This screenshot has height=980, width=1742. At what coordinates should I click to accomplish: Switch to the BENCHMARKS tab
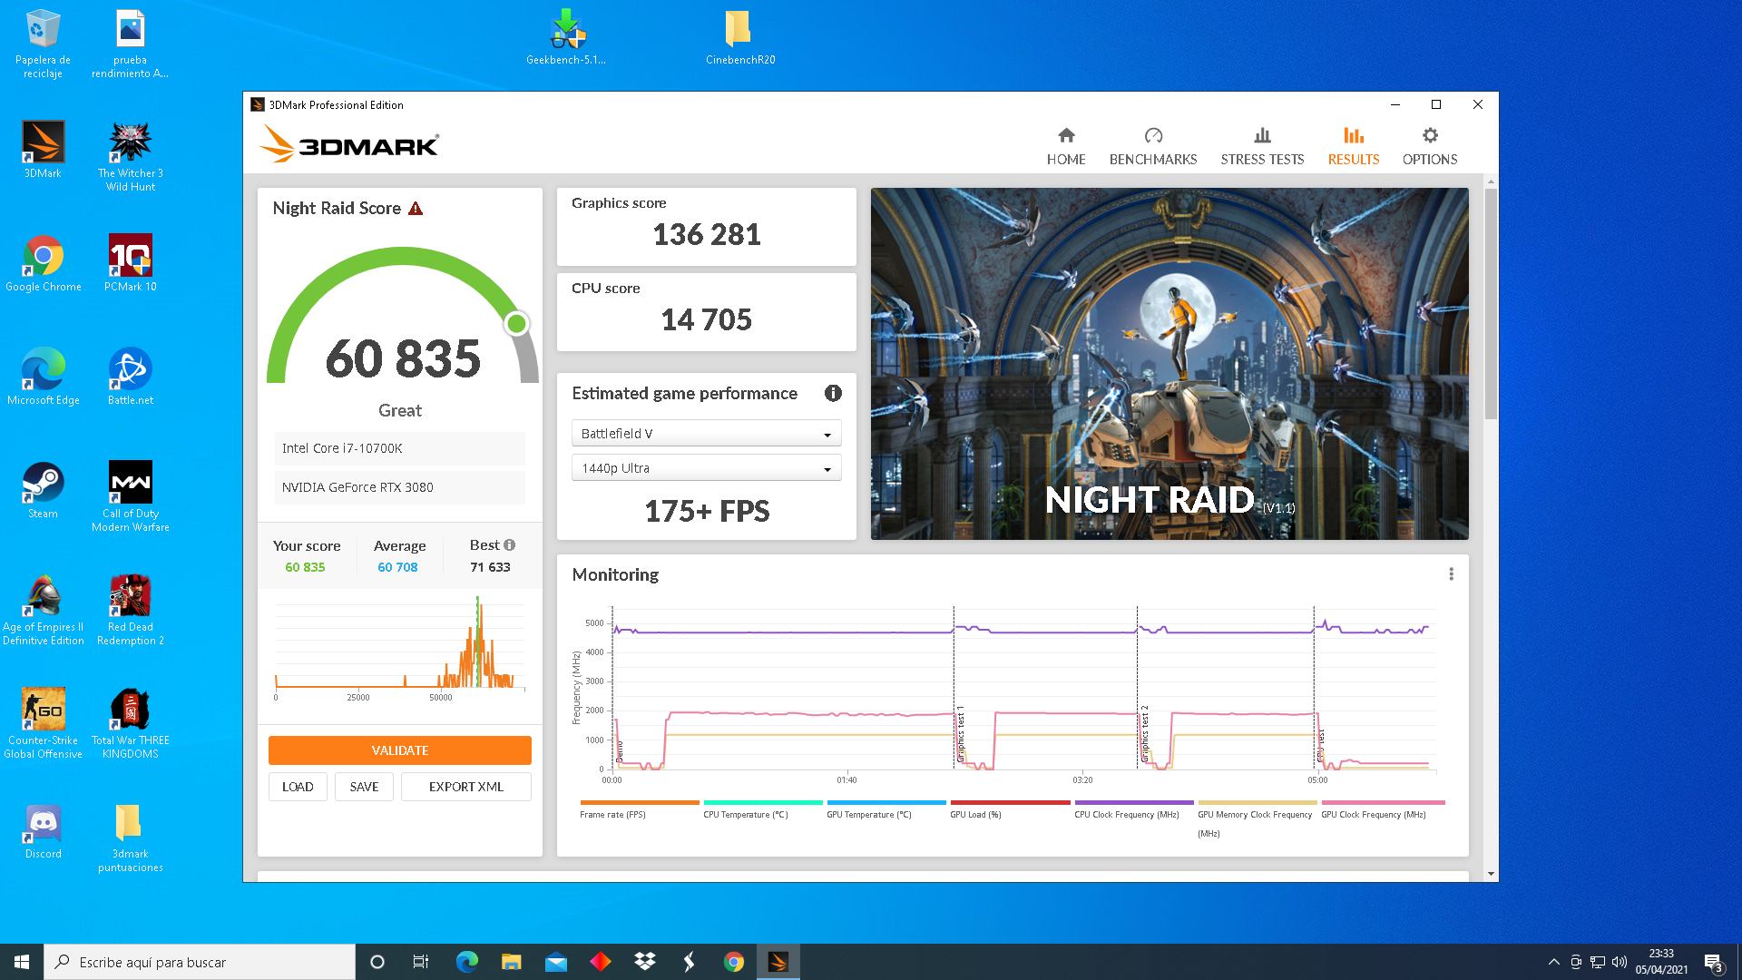[x=1153, y=146]
